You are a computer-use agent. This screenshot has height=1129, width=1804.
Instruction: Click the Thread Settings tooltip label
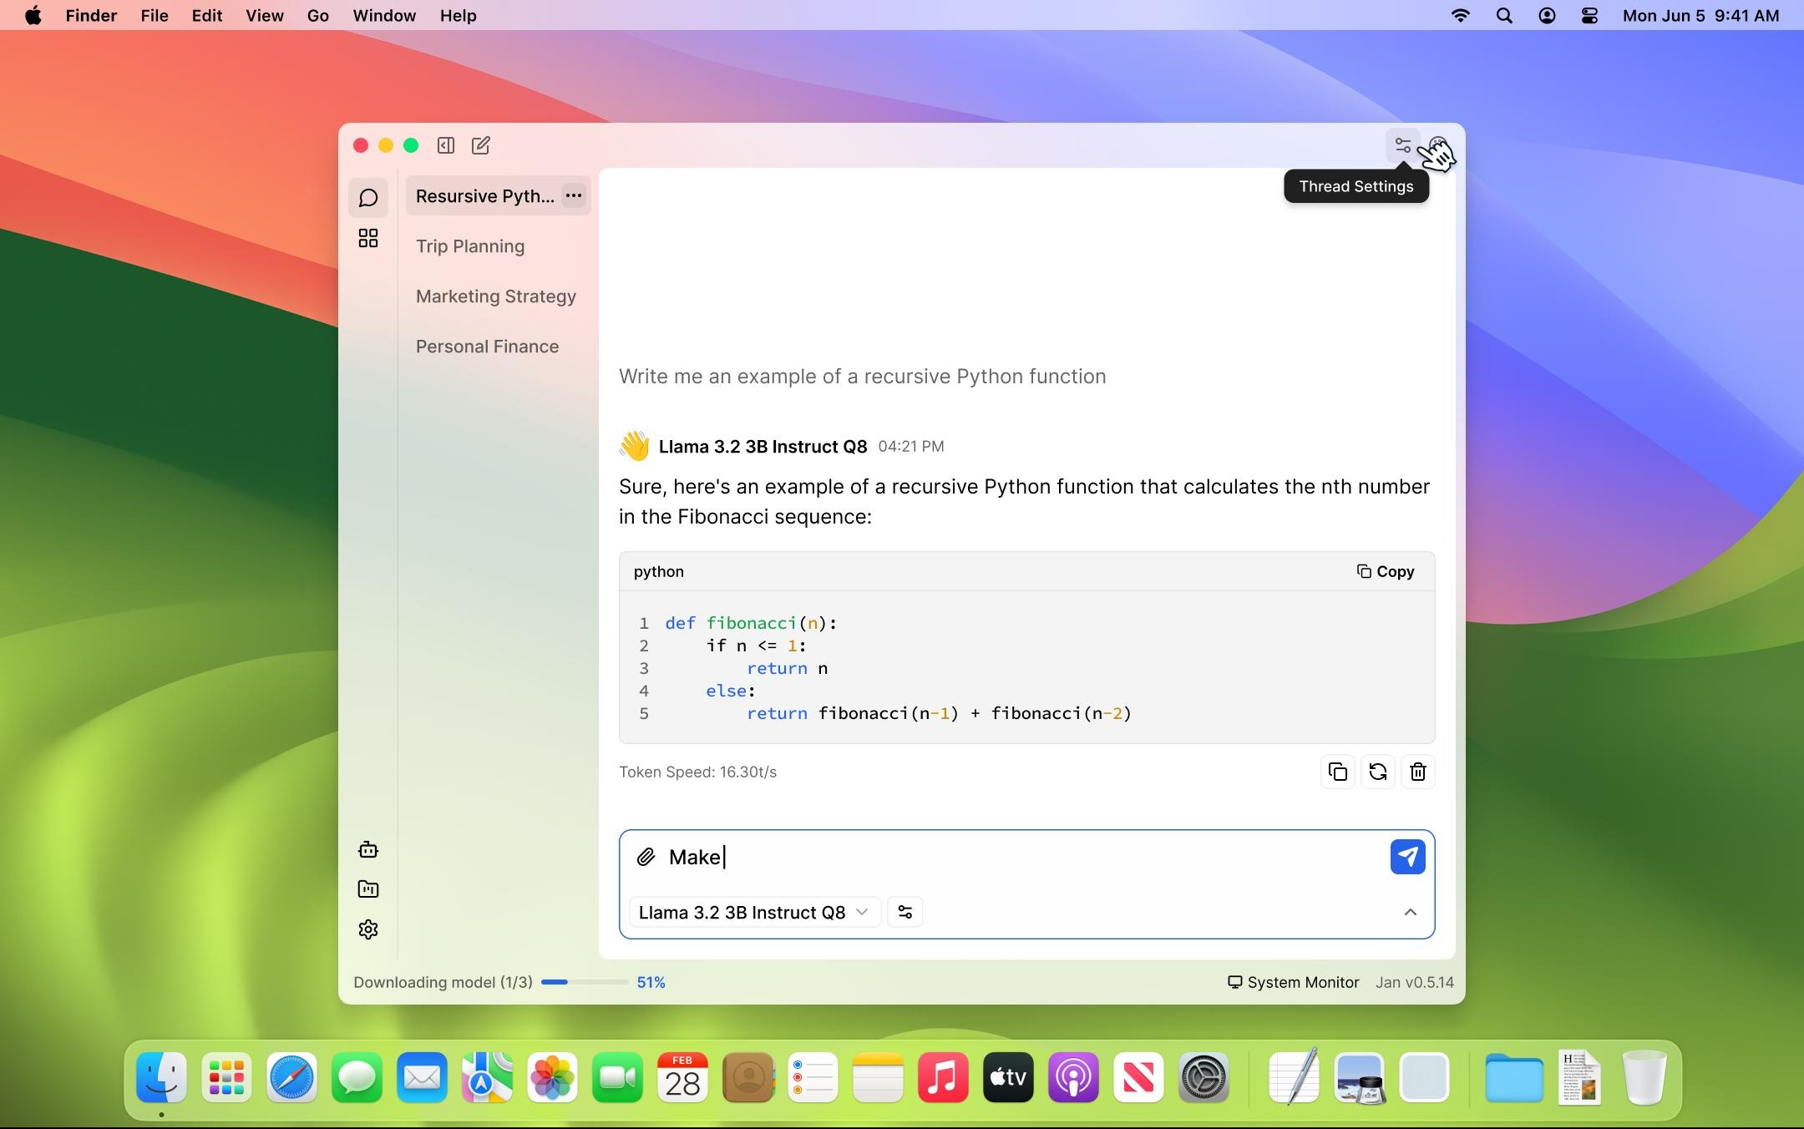(x=1356, y=186)
